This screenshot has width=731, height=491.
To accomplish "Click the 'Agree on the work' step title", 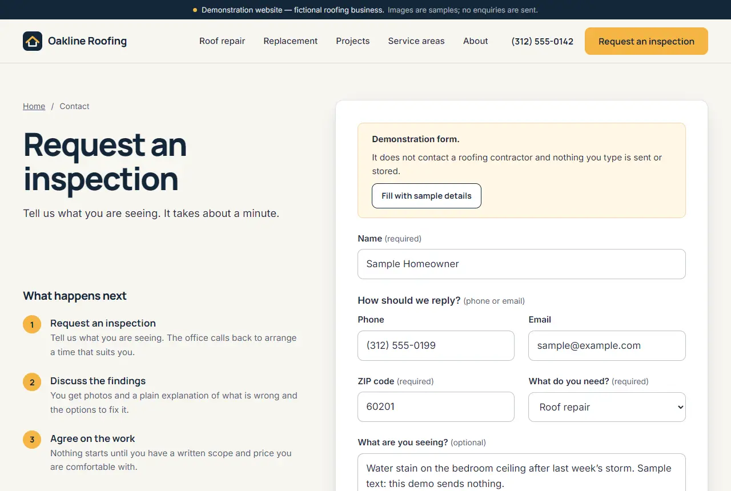I will (x=93, y=438).
